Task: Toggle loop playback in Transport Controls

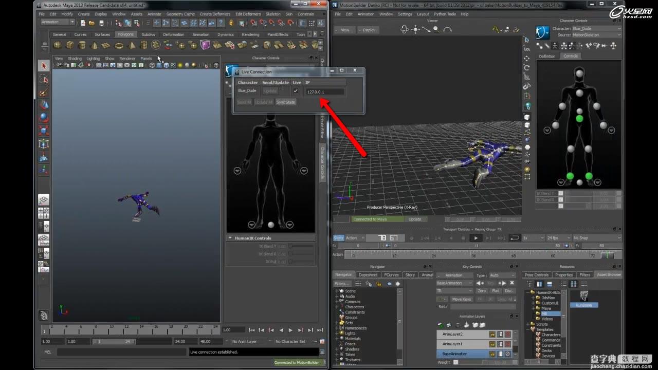Action: tap(514, 238)
